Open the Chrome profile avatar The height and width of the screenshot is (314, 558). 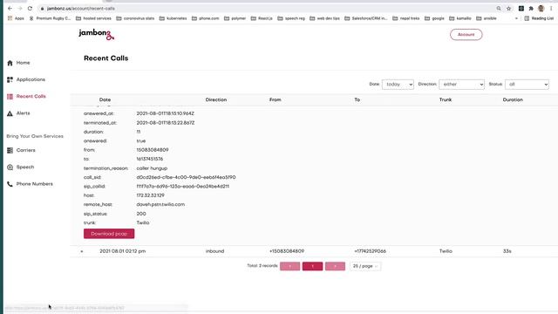(x=541, y=8)
